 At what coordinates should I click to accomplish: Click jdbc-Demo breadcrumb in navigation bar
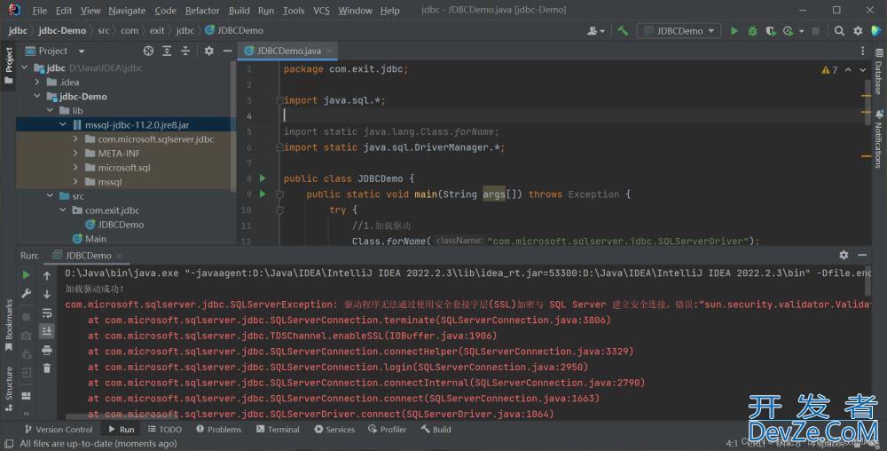coord(62,30)
